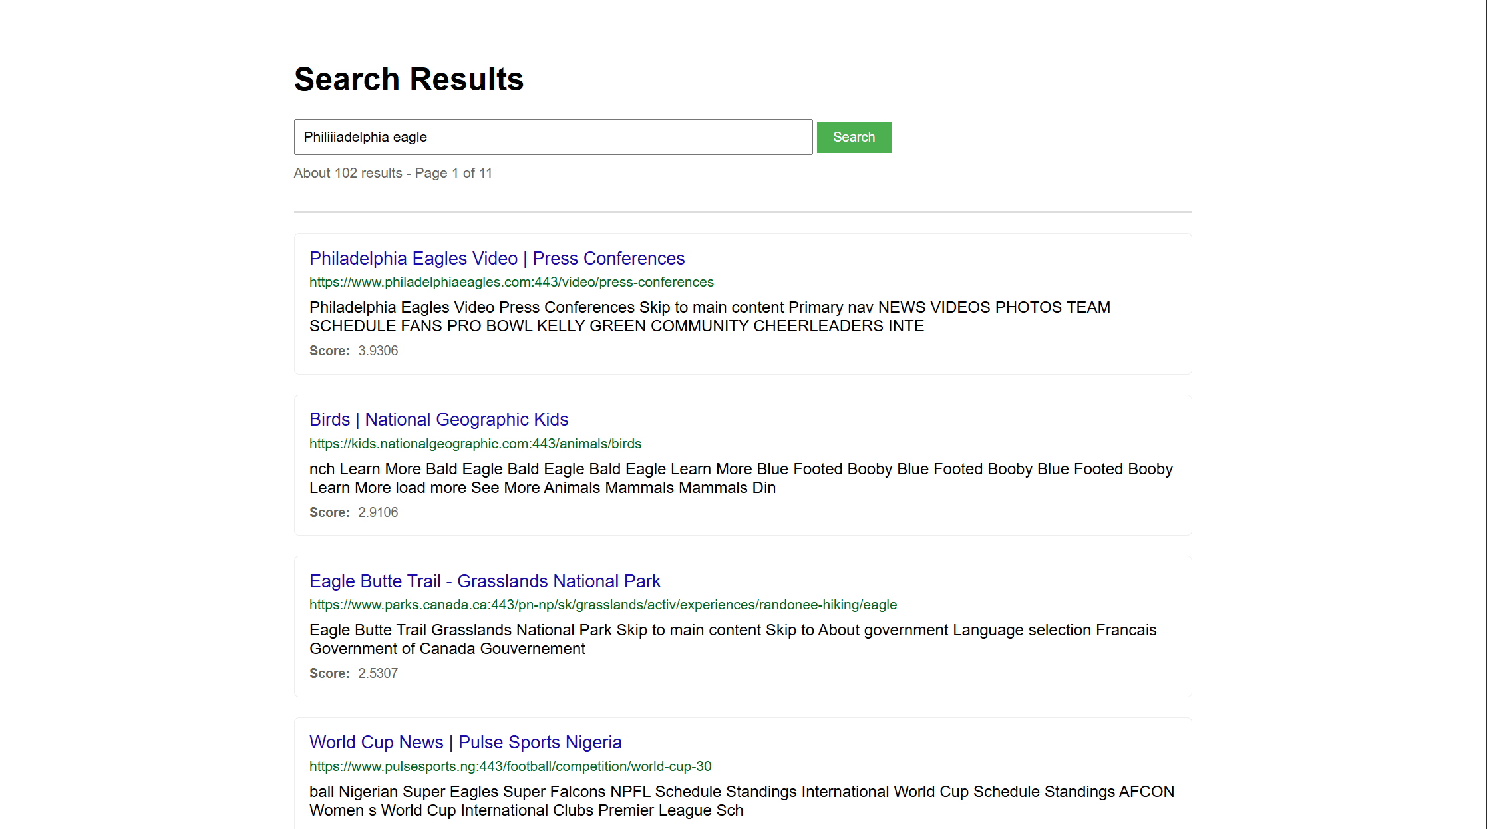
Task: Click the Eagle Butte result score 2.5307
Action: click(x=377, y=673)
